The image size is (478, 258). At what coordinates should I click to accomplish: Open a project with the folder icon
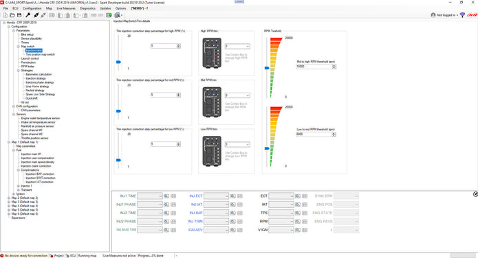pyautogui.click(x=12, y=15)
